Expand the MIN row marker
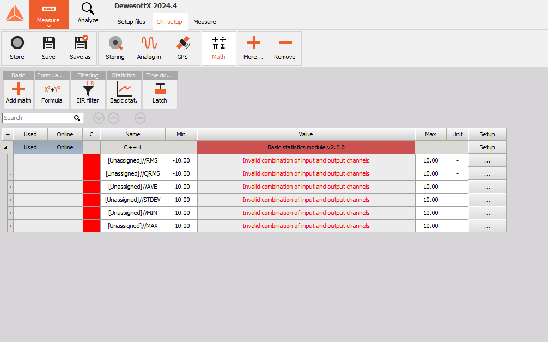 10,213
